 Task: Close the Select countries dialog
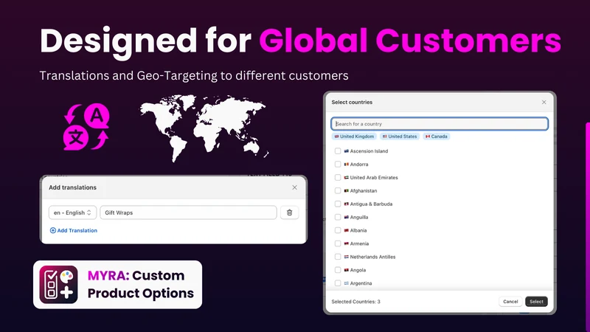click(x=544, y=103)
